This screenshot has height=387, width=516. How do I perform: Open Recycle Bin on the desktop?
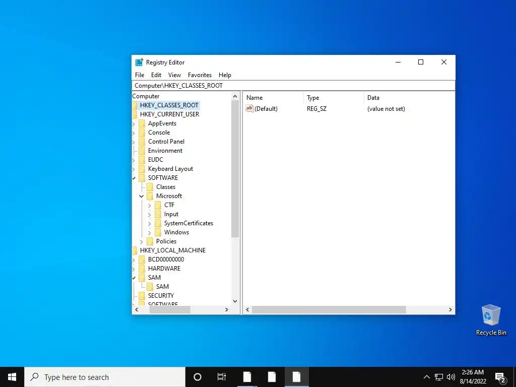491,320
